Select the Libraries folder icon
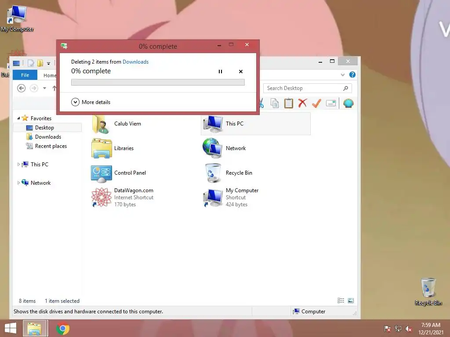 point(102,148)
